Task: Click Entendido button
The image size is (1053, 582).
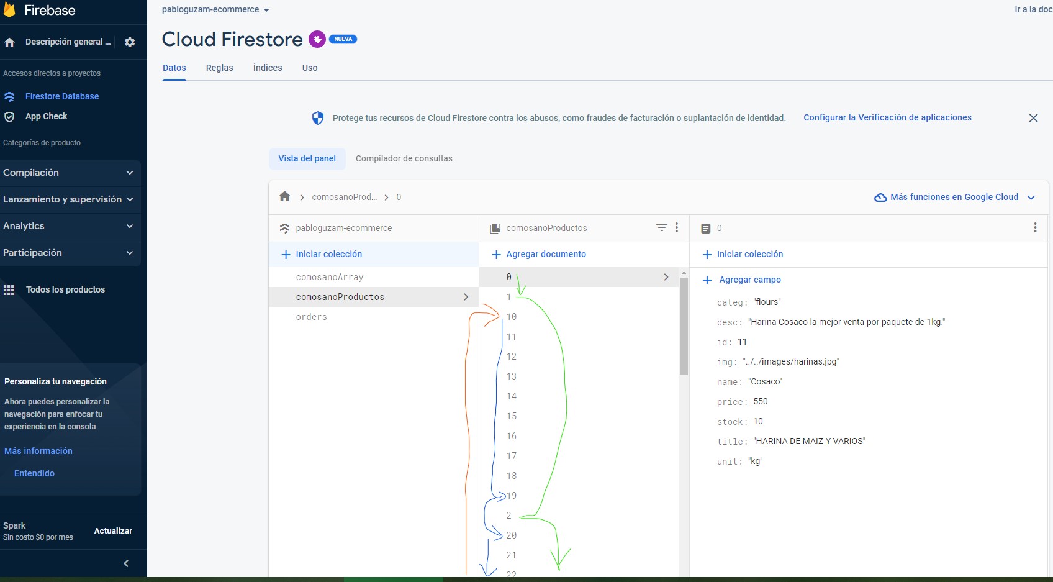Action: (x=35, y=473)
